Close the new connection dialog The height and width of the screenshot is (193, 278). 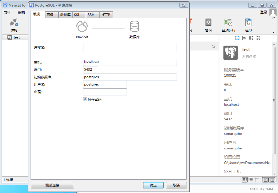click(184, 5)
